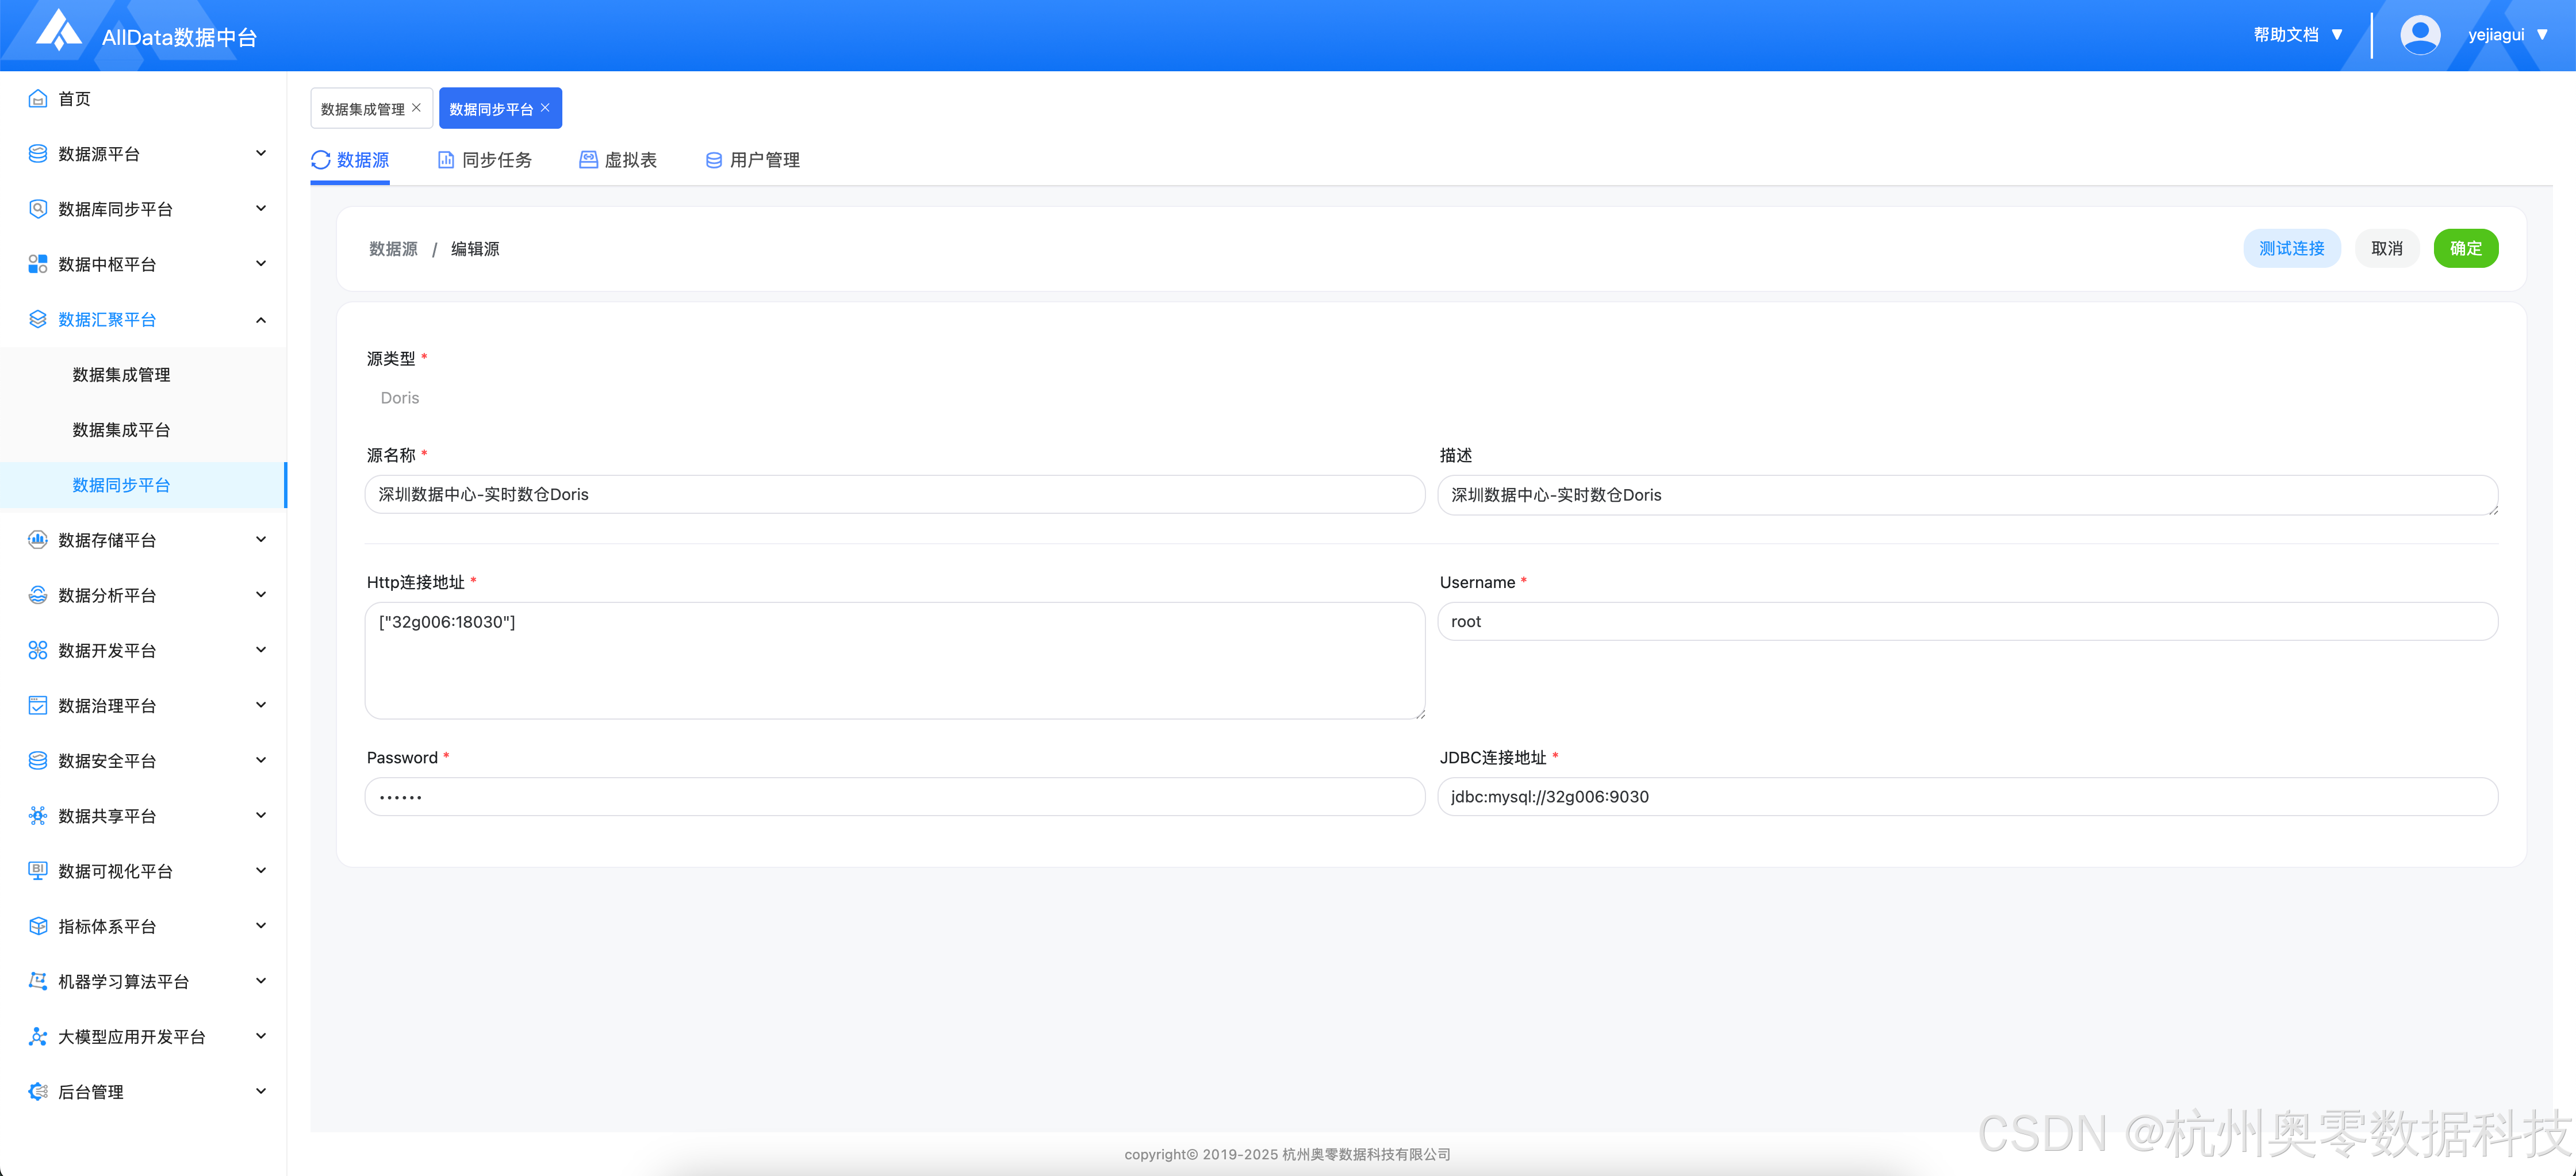Viewport: 2576px width, 1176px height.
Task: Switch to the 同步任务 tab
Action: click(485, 160)
